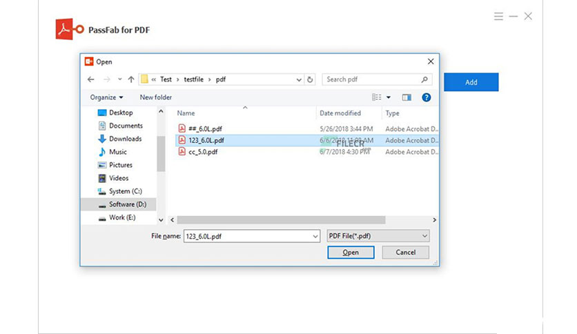Open the PDF File(*.pdf) type dropdown
The height and width of the screenshot is (334, 577).
pos(378,236)
